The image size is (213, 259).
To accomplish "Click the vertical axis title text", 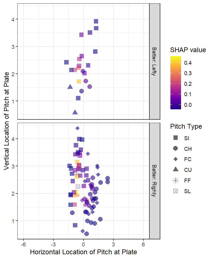I will tap(7, 121).
